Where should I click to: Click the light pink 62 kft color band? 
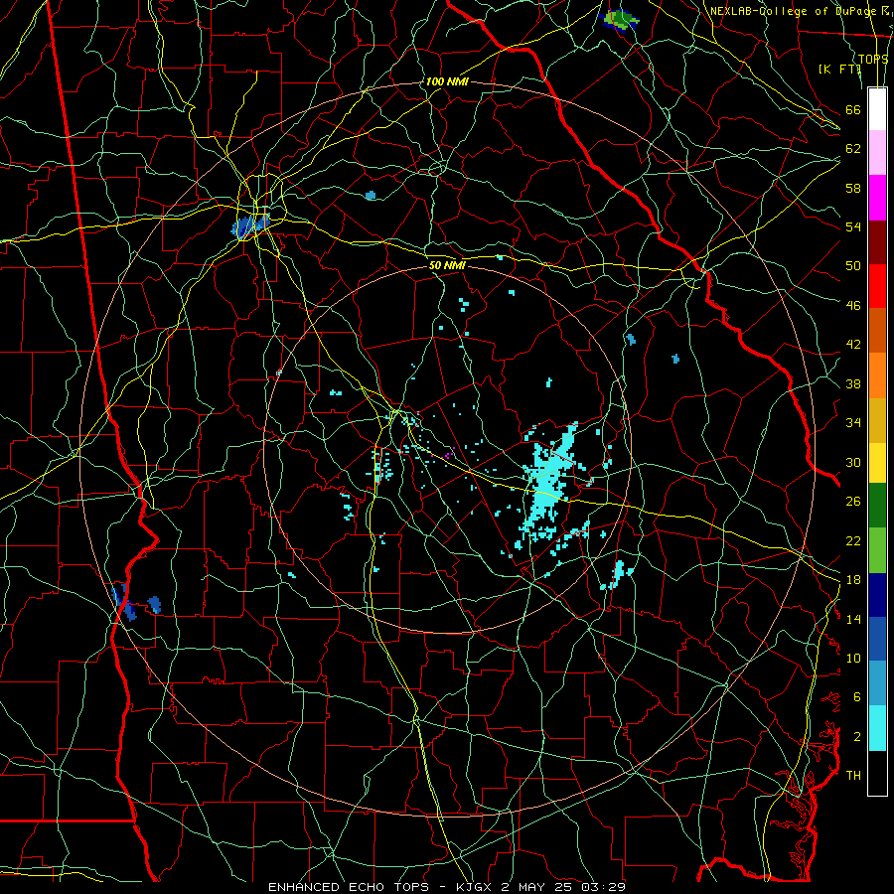877,152
